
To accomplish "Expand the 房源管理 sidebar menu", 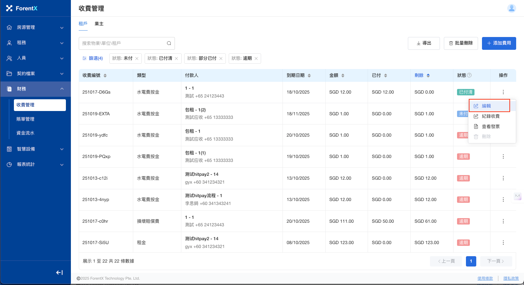I will pyautogui.click(x=35, y=27).
